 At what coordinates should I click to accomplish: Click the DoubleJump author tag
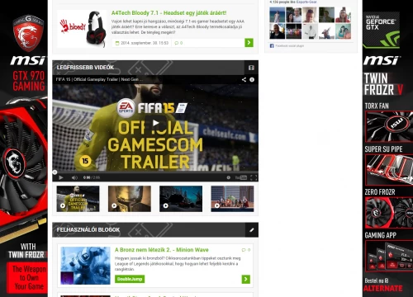pyautogui.click(x=130, y=279)
